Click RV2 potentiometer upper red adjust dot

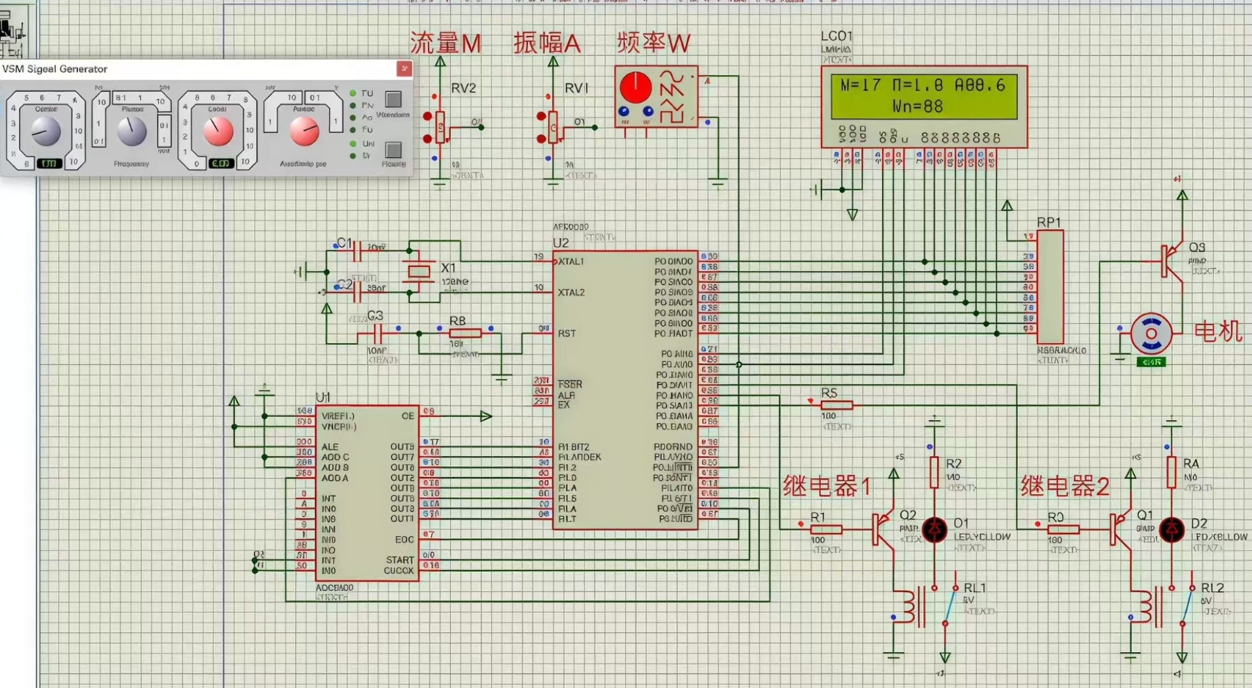[x=427, y=116]
